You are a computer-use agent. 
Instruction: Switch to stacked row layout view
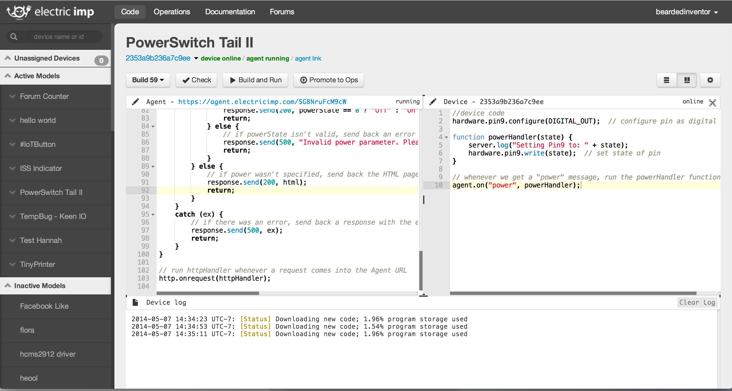tap(667, 80)
